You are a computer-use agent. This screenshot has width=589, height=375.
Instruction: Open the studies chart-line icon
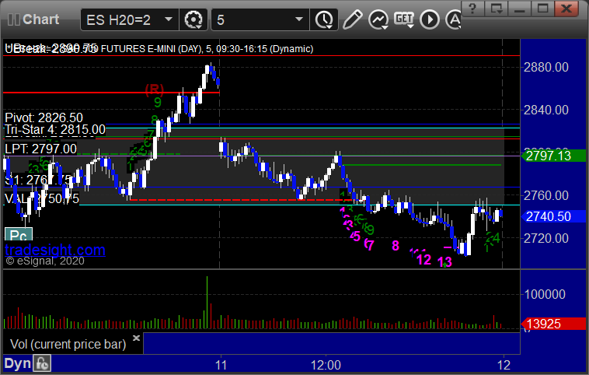[x=378, y=19]
